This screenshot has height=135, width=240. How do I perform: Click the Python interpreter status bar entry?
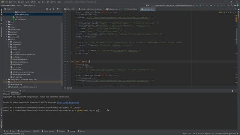point(216,133)
